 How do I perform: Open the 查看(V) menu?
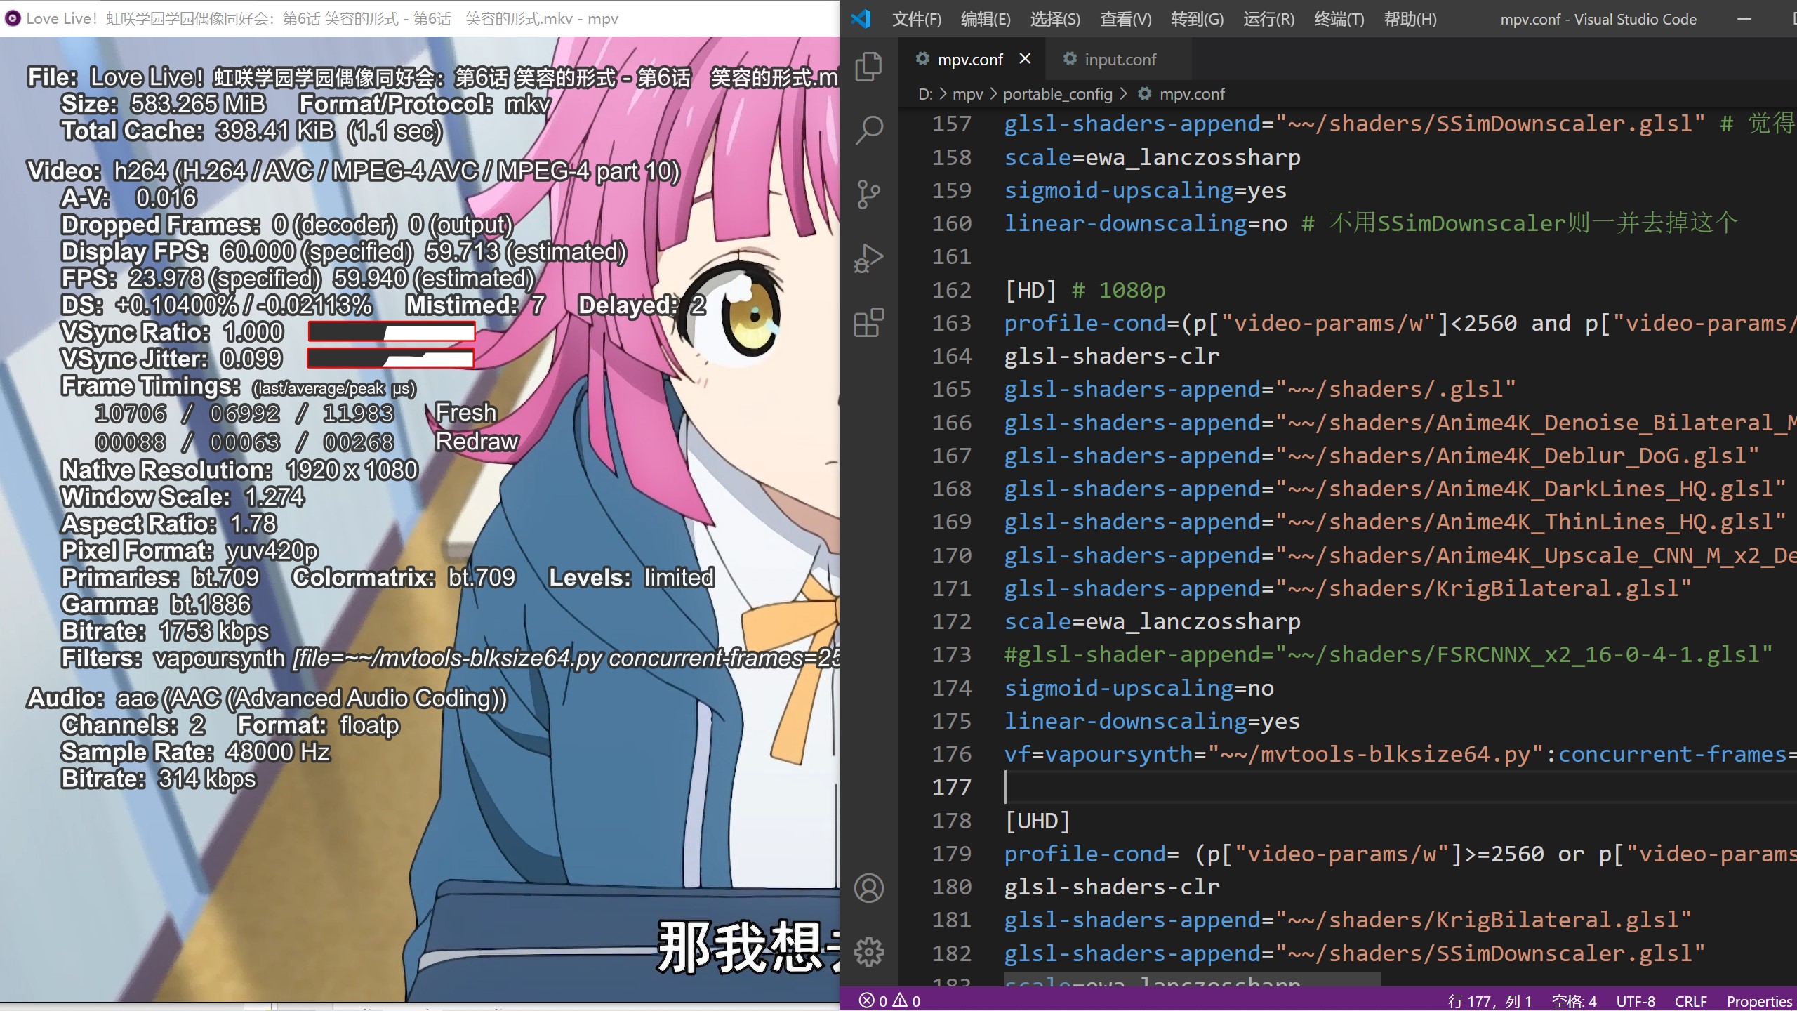pos(1125,19)
